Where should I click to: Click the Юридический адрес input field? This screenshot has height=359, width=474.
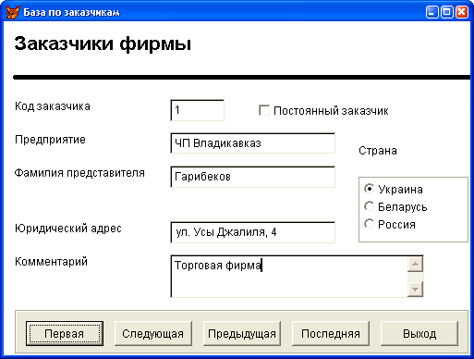[252, 232]
